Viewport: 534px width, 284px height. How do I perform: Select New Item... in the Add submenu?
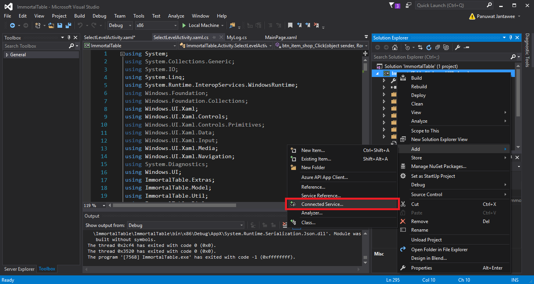point(342,150)
